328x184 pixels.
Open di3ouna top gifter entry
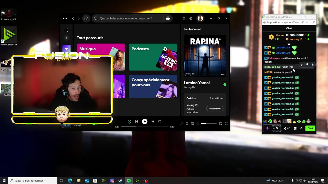pos(276,37)
